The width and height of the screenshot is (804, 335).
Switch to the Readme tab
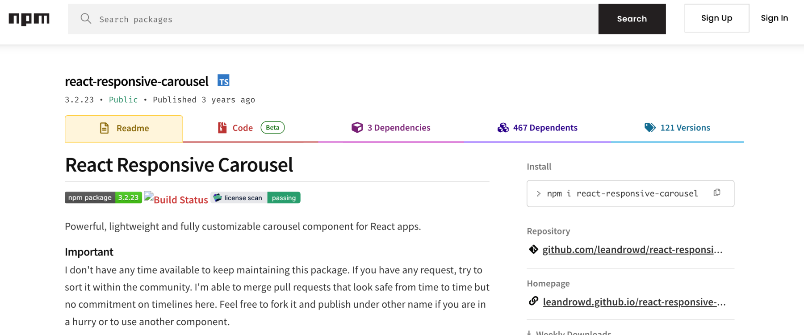pos(124,129)
